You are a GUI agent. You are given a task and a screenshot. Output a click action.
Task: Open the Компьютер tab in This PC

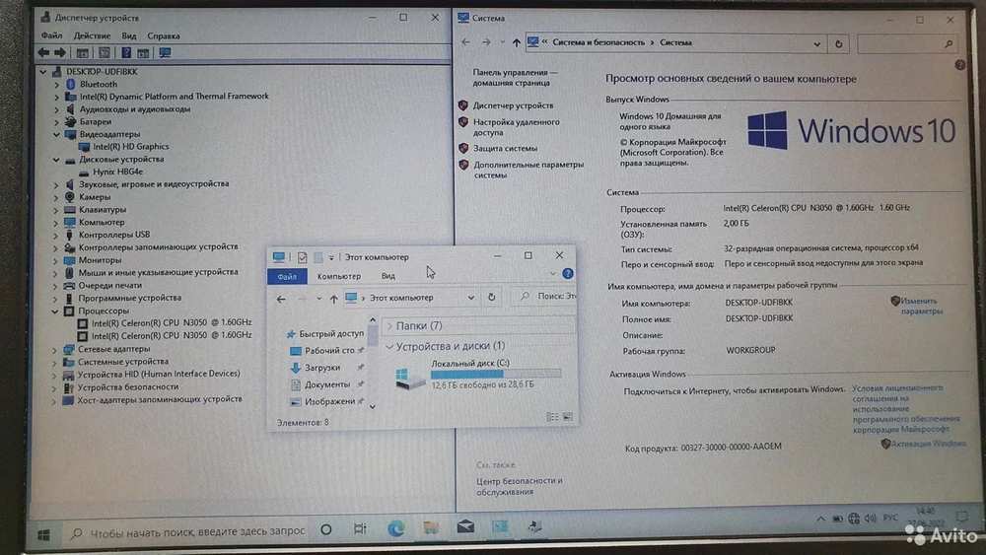click(339, 276)
